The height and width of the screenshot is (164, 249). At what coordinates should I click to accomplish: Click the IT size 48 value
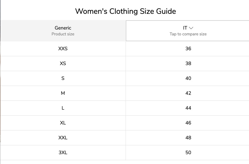click(188, 138)
